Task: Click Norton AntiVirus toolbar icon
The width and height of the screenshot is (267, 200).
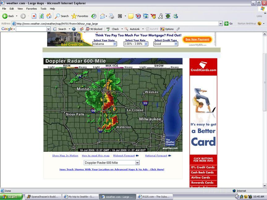Action: tap(259, 23)
